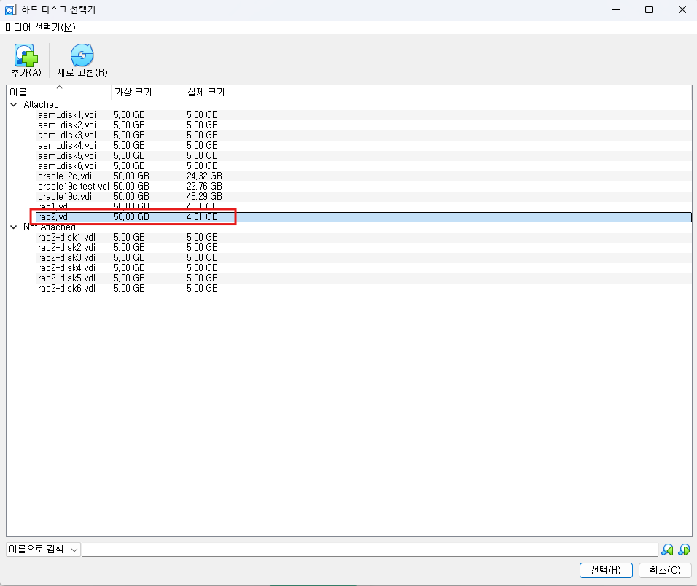Select asm_disk4.vdi row
Image resolution: width=697 pixels, height=586 pixels.
click(x=364, y=146)
